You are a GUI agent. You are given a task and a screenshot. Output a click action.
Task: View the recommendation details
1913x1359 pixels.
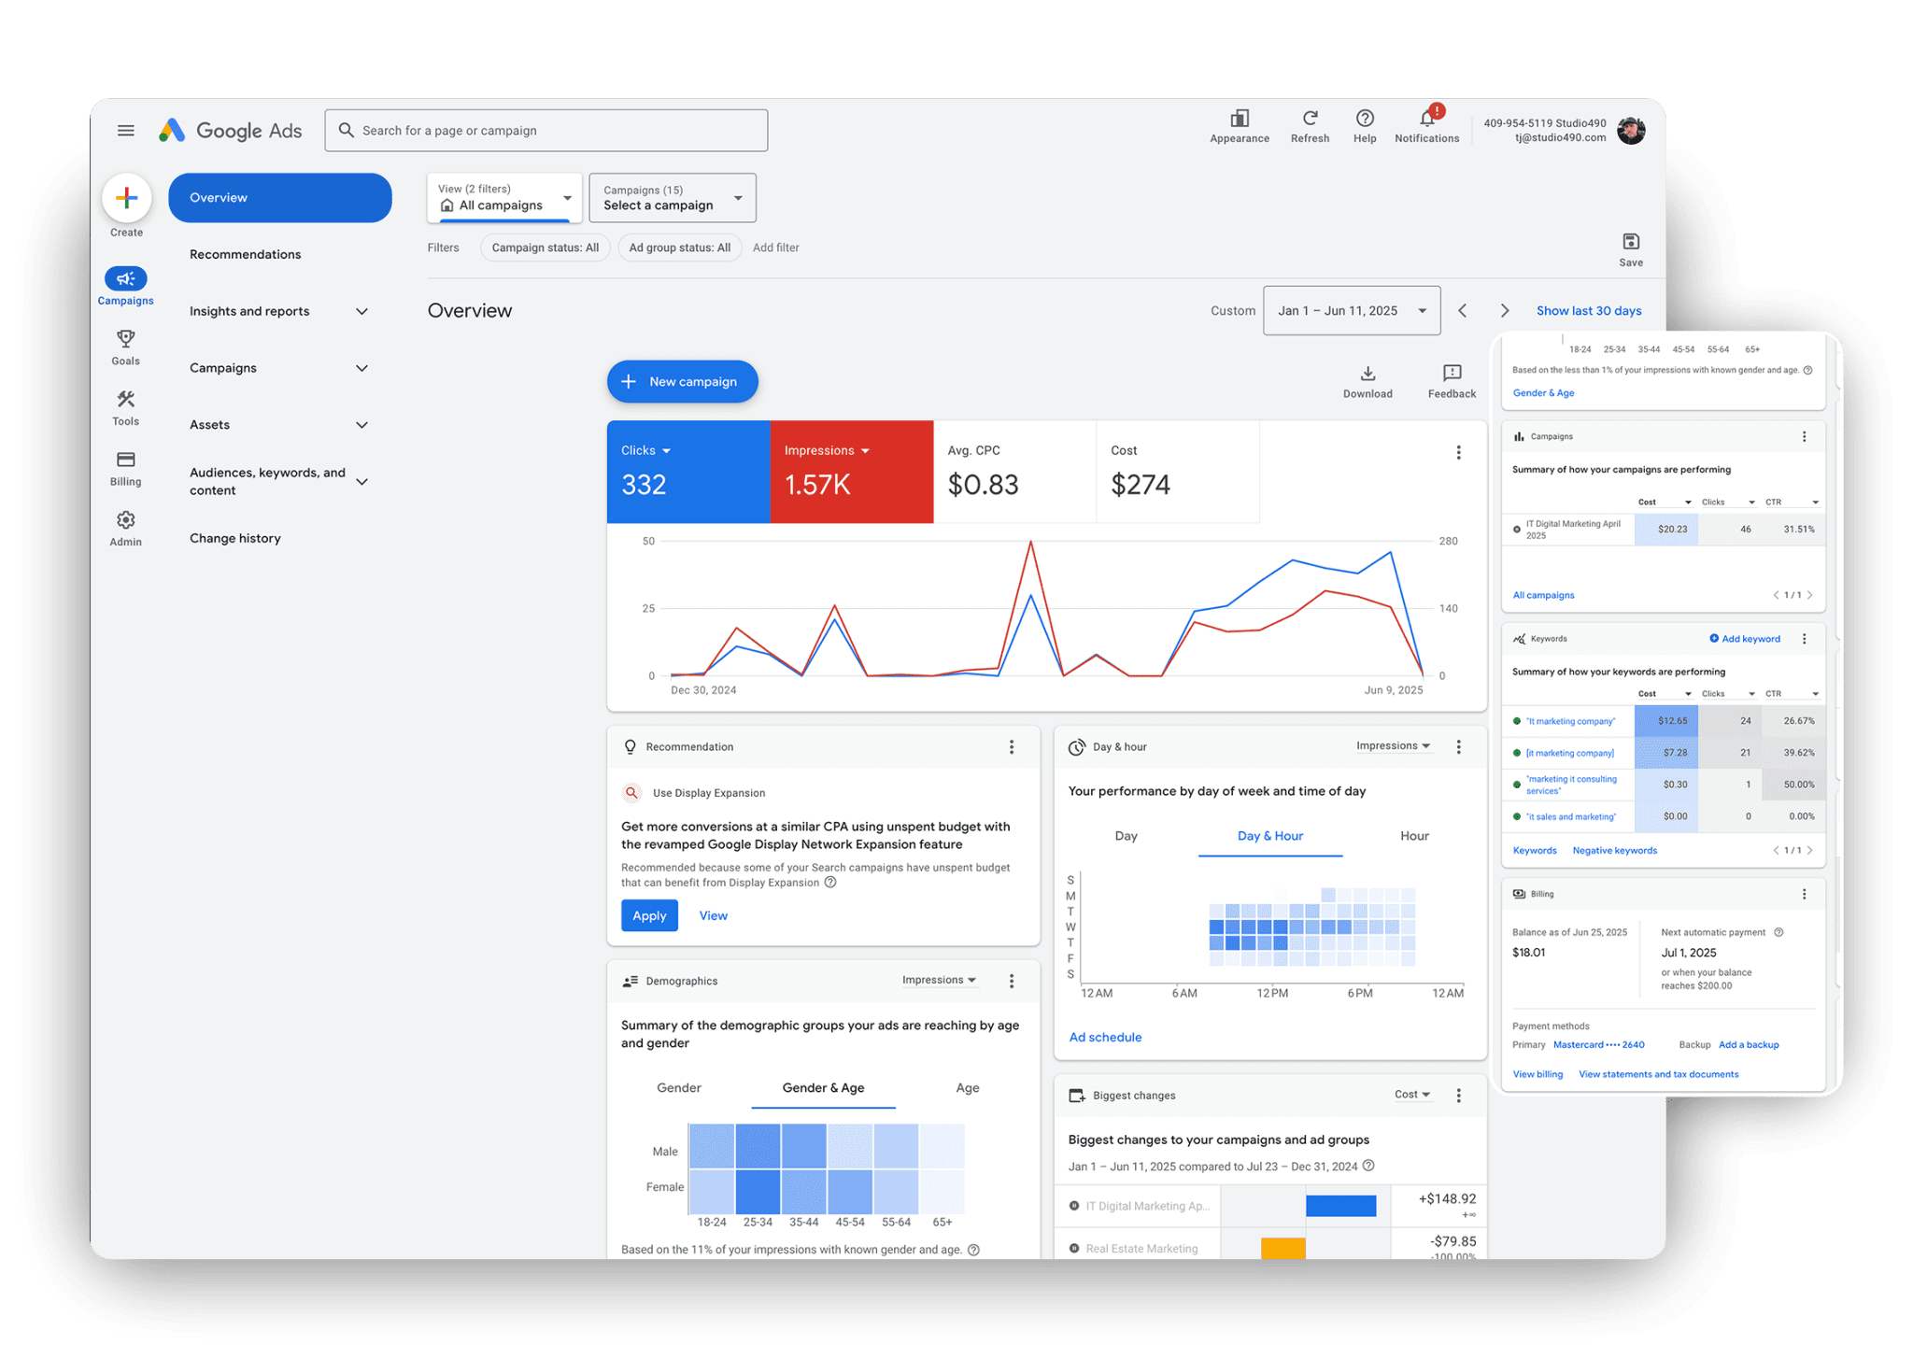[713, 915]
